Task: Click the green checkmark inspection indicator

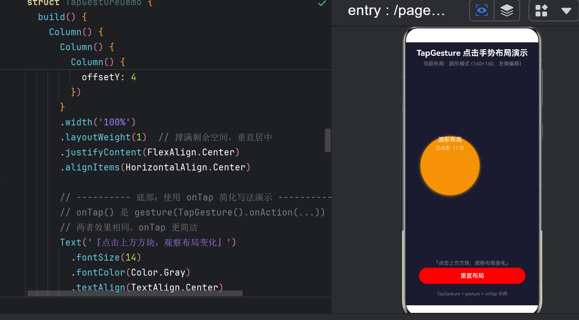Action: click(322, 3)
